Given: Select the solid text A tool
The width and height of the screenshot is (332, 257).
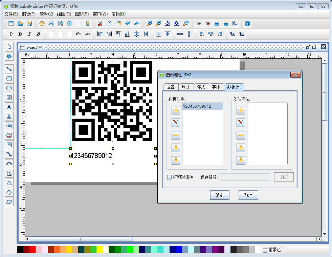Looking at the screenshot, I should point(9,107).
